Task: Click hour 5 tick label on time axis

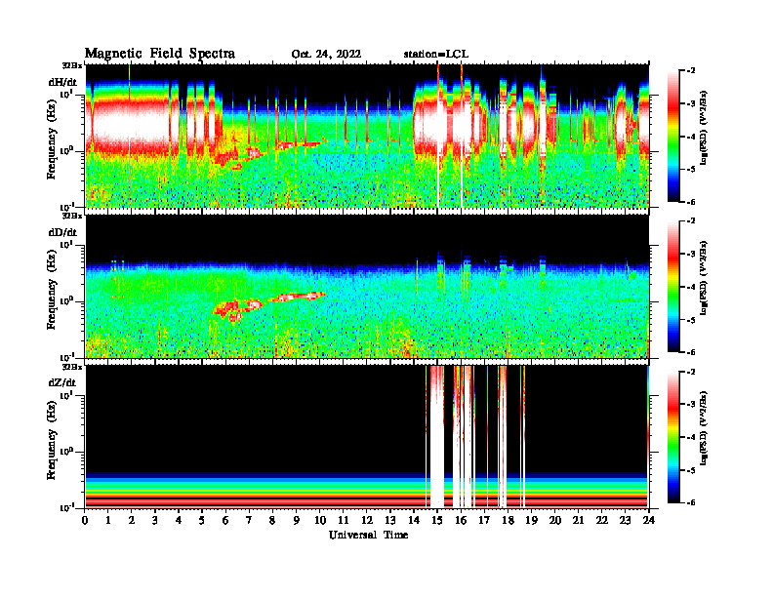Action: [203, 521]
